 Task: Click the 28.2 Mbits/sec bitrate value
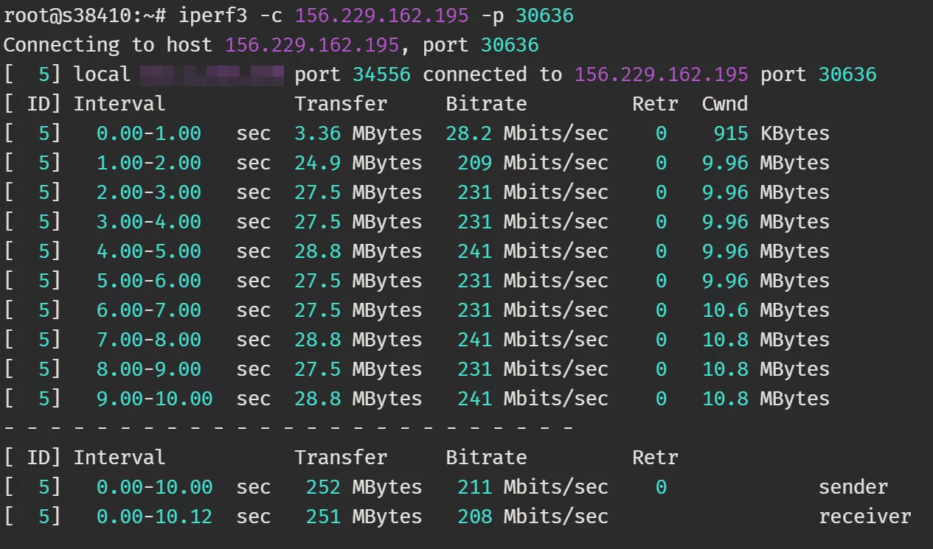coord(527,133)
